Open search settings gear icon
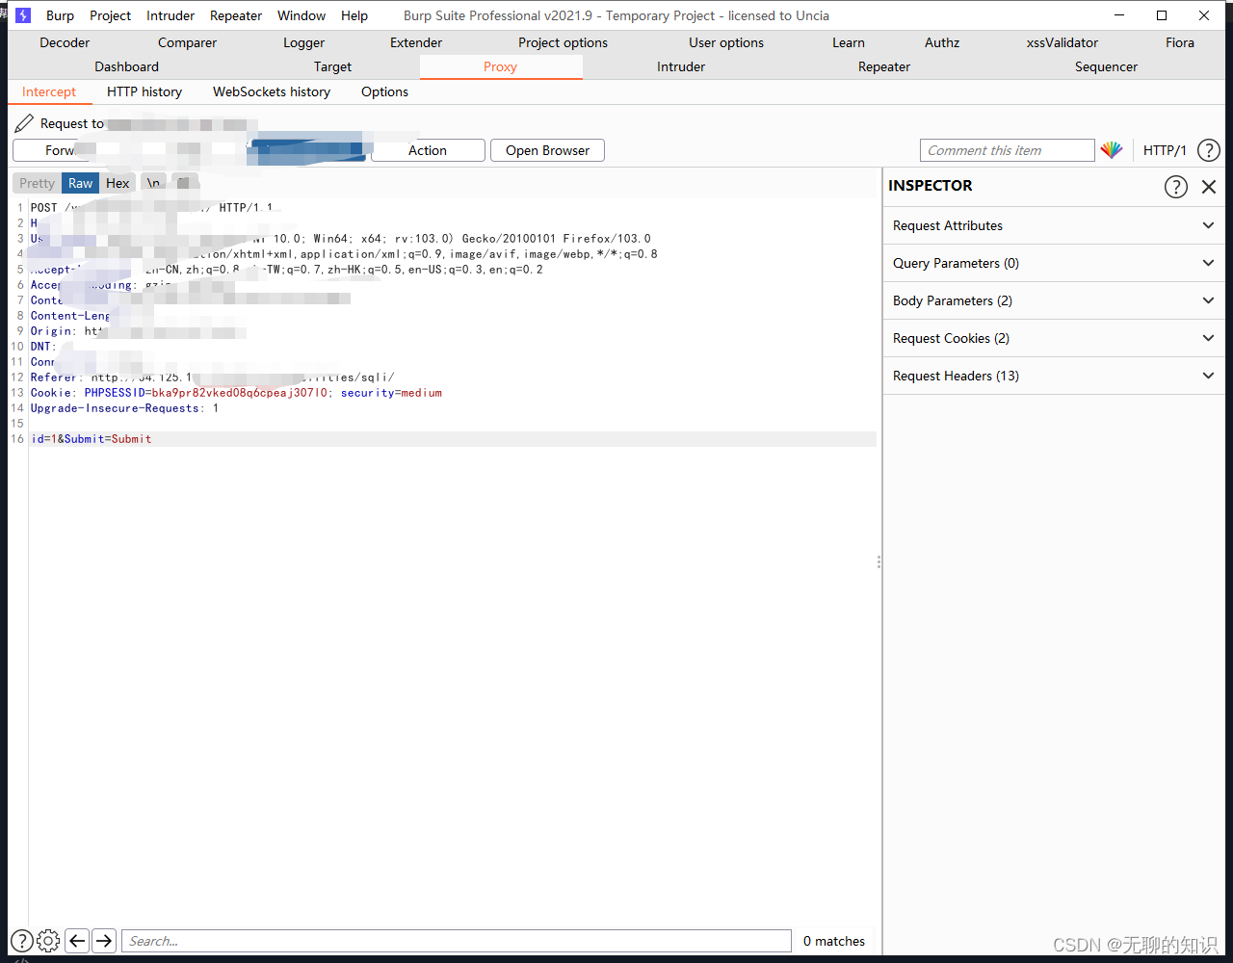 pos(48,941)
